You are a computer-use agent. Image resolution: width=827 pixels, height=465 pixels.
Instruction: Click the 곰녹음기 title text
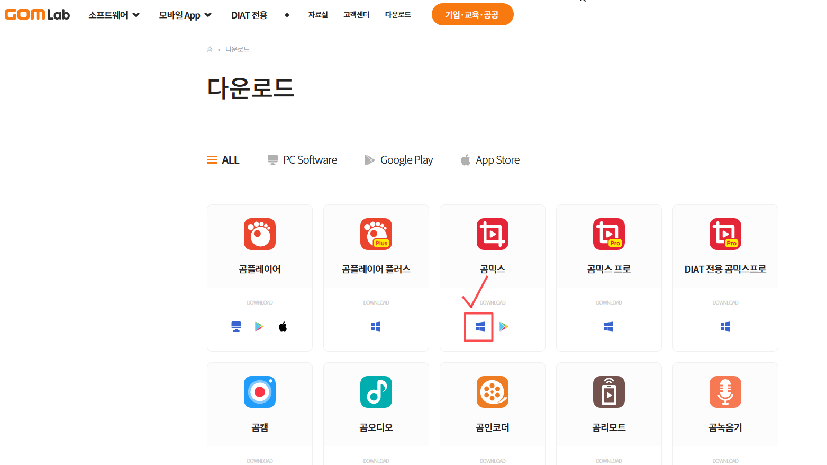click(x=725, y=427)
